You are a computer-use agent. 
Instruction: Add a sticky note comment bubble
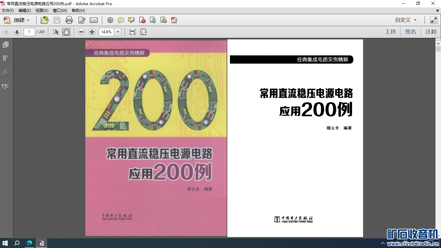[x=121, y=20]
